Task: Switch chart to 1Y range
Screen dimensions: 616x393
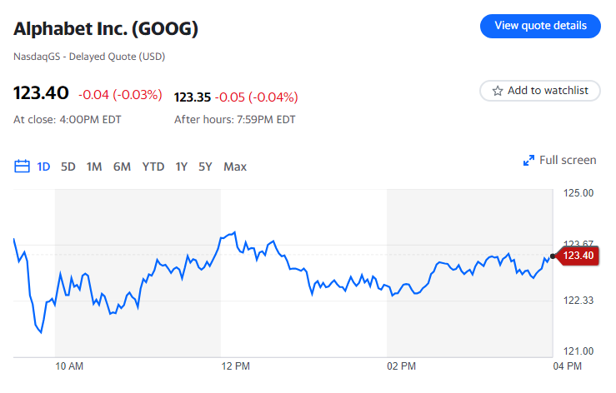Action: pos(181,167)
